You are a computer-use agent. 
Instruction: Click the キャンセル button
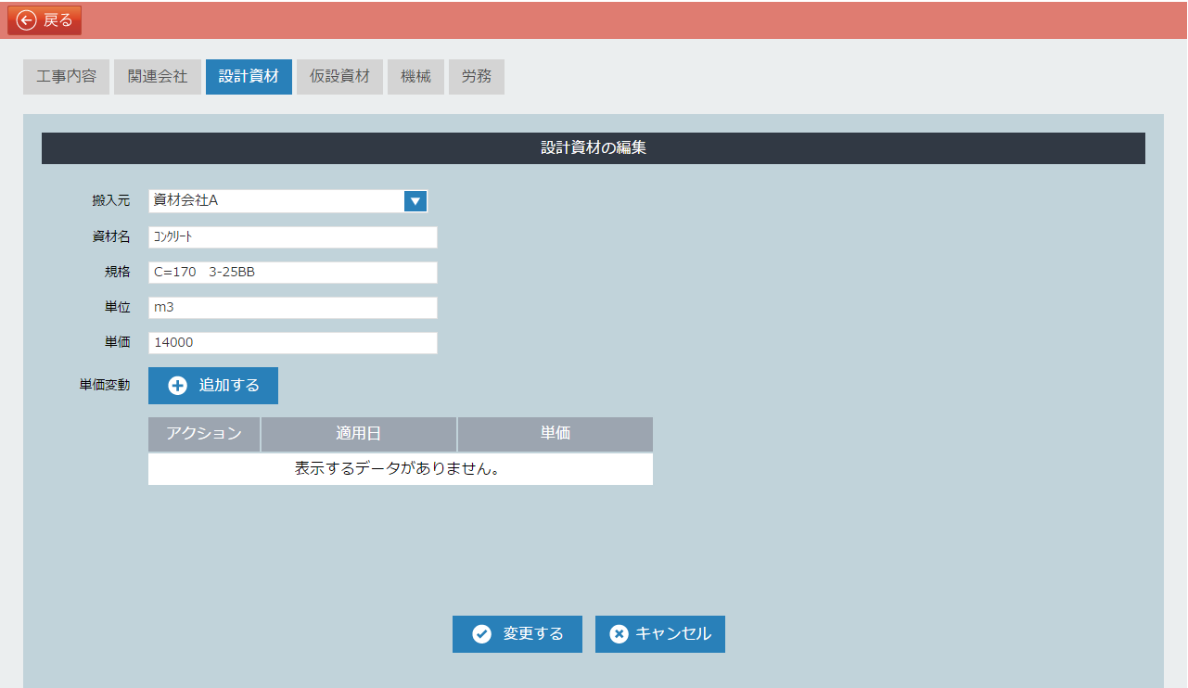coord(660,634)
